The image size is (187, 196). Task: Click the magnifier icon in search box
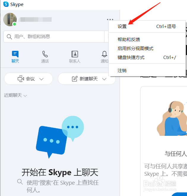[9, 37]
